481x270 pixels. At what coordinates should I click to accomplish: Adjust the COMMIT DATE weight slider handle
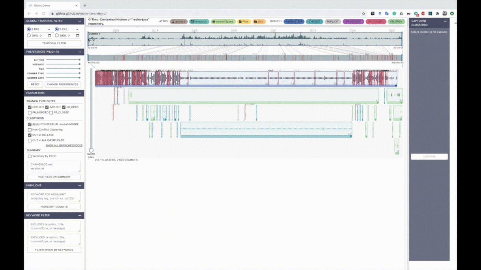[x=80, y=78]
